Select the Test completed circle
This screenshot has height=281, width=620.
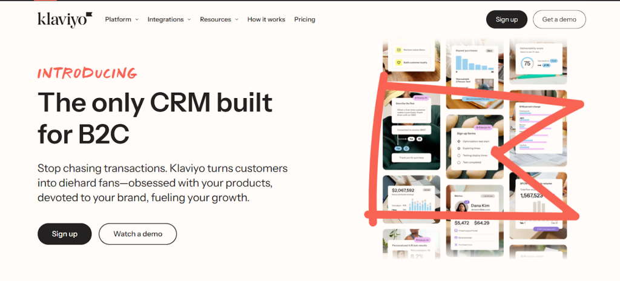click(459, 162)
